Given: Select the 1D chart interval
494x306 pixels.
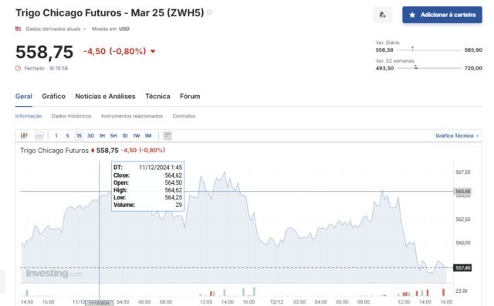Looking at the screenshot, I should pyautogui.click(x=125, y=136).
